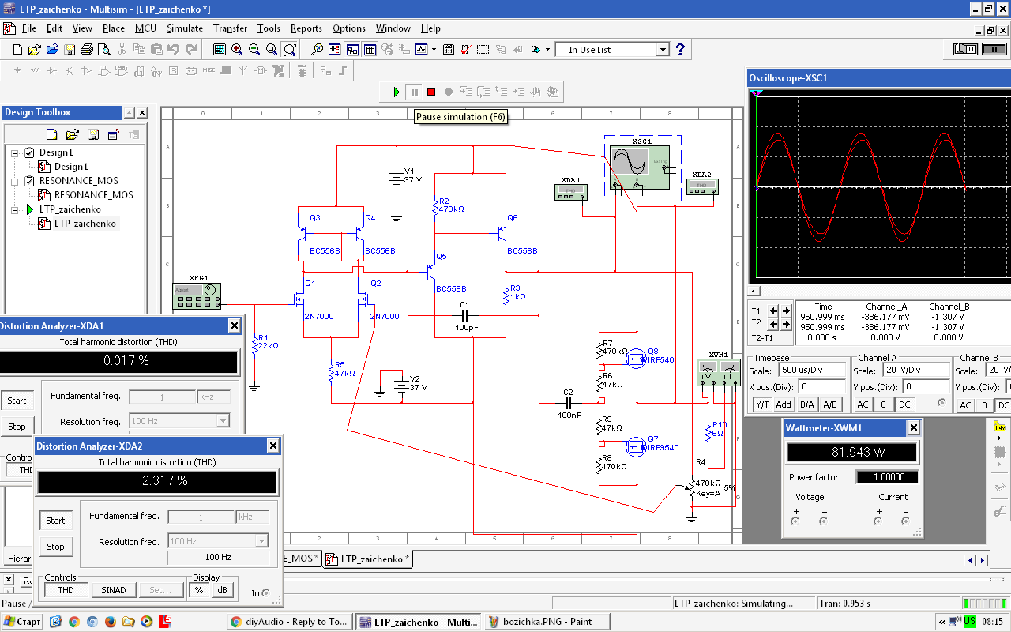Click dB display button in XDA2
This screenshot has width=1011, height=632.
(x=223, y=590)
